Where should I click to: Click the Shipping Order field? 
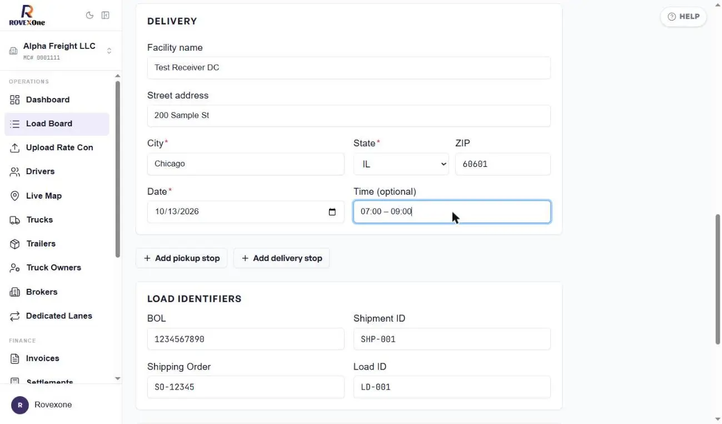click(246, 387)
